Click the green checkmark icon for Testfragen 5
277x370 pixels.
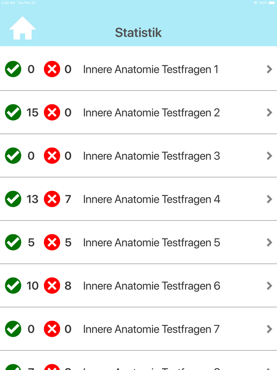click(13, 242)
